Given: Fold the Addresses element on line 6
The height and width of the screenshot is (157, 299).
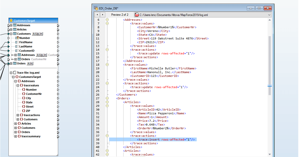Looking at the screenshot, I should coord(107,20).
